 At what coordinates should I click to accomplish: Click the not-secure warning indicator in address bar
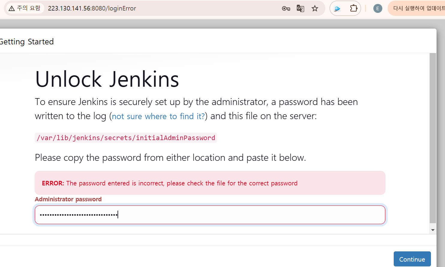pyautogui.click(x=25, y=8)
